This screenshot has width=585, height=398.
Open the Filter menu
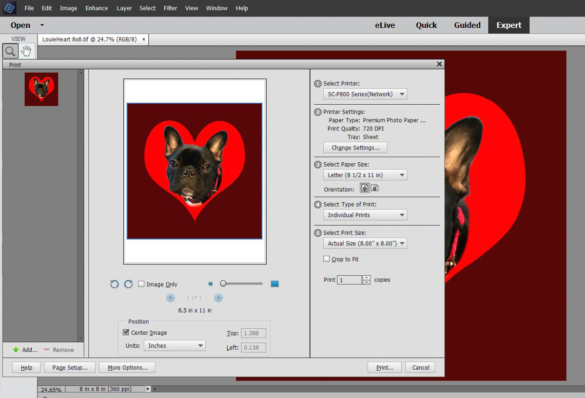tap(171, 8)
